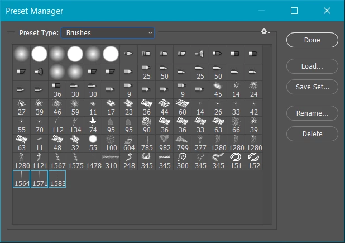The image size is (345, 243).
Task: Select the S-curve brush labeled 248
Action: [129, 161]
